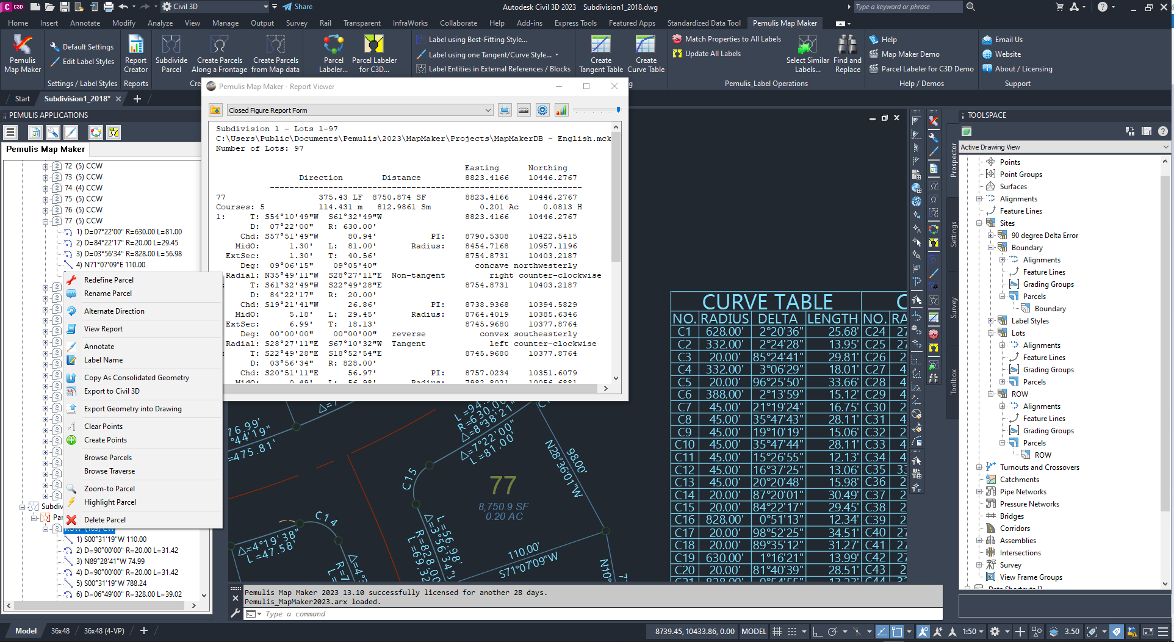Open the Annotate ribbon tab
The height and width of the screenshot is (642, 1174).
(85, 23)
